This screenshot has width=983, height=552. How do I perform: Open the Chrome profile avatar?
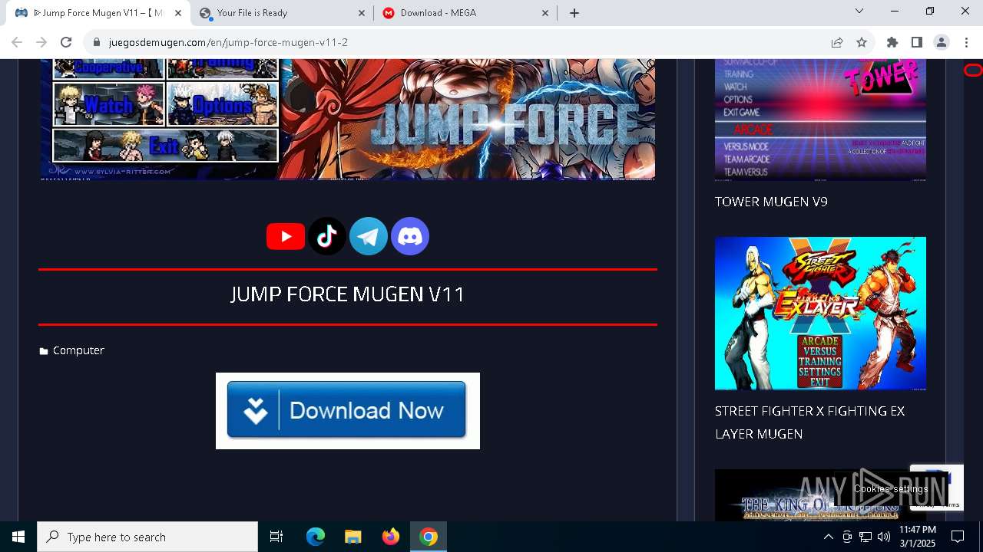(942, 42)
